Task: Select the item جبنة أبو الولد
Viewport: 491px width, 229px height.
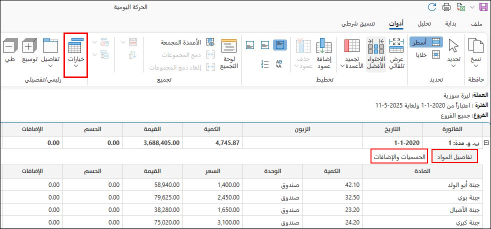Action: 422,185
